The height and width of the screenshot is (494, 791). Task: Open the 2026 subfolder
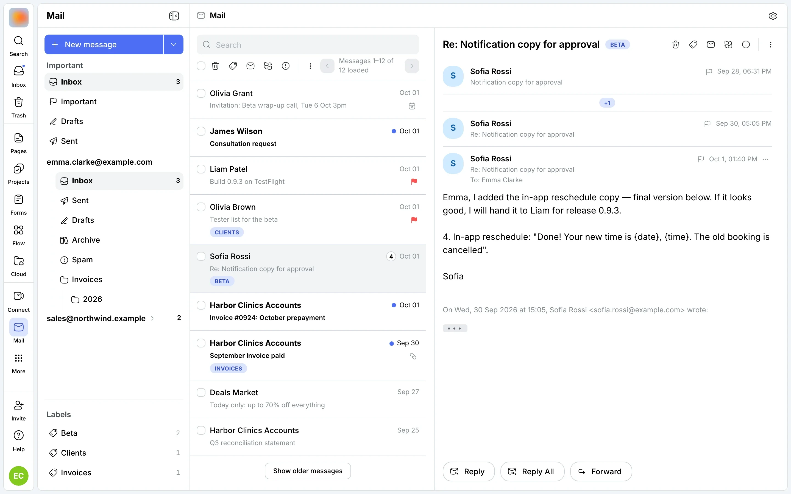[125, 299]
